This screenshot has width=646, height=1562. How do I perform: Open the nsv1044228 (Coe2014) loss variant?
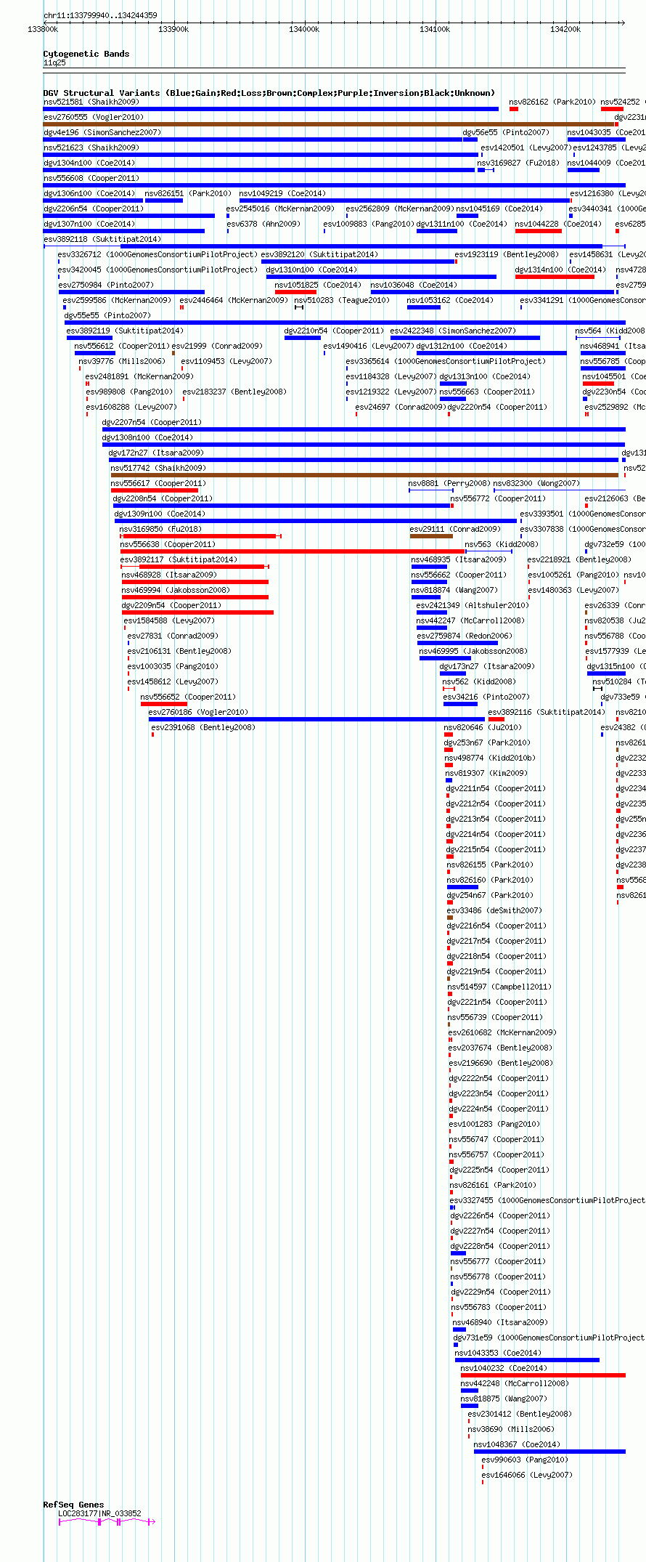(539, 231)
